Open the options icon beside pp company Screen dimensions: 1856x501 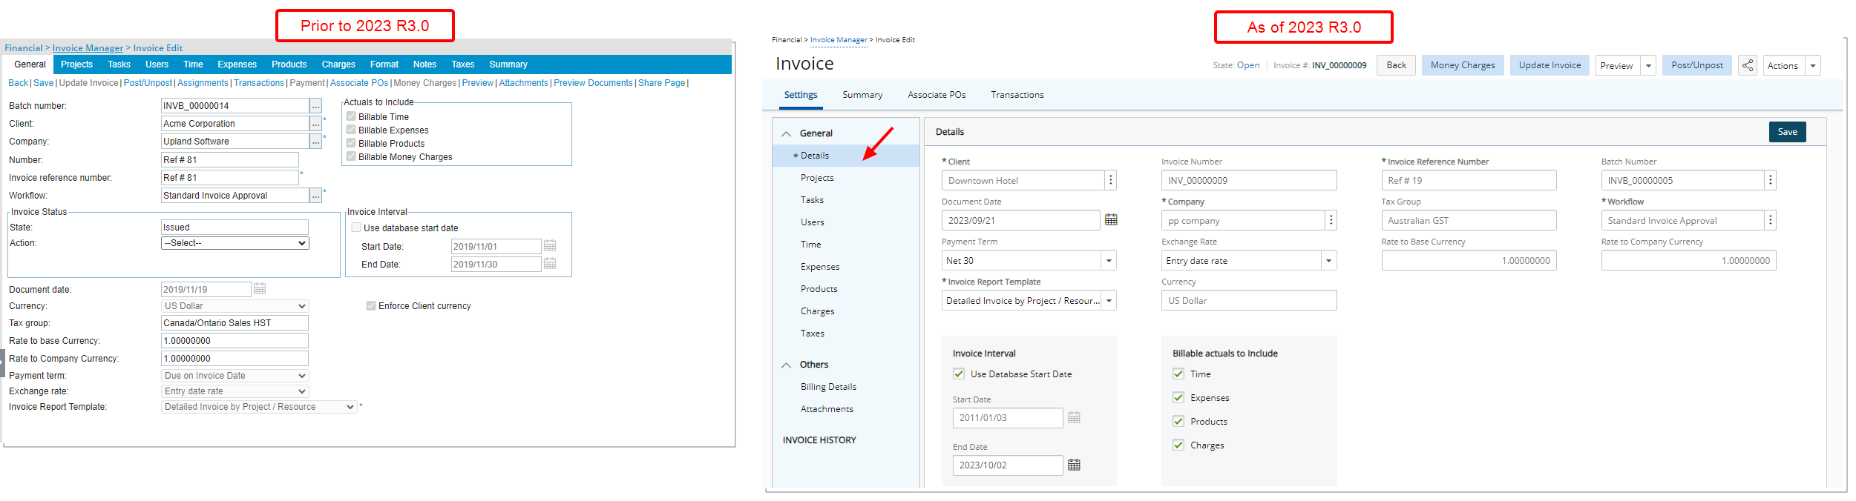tap(1331, 220)
